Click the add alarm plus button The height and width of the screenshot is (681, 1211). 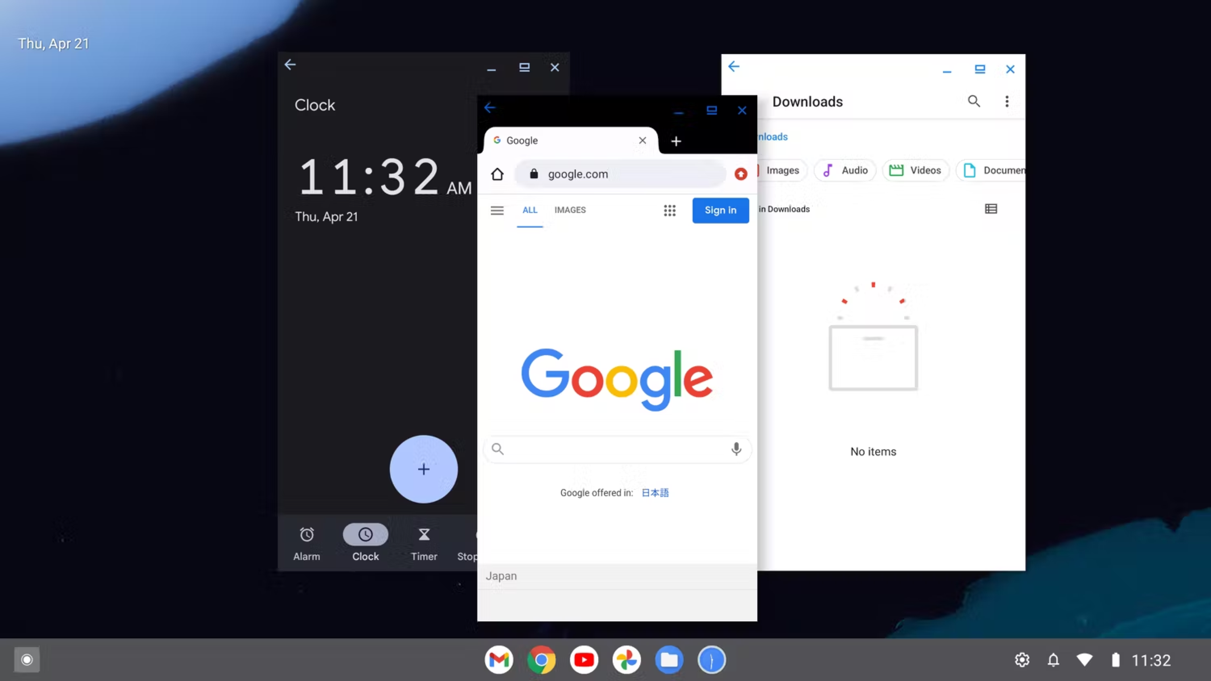[x=423, y=469]
